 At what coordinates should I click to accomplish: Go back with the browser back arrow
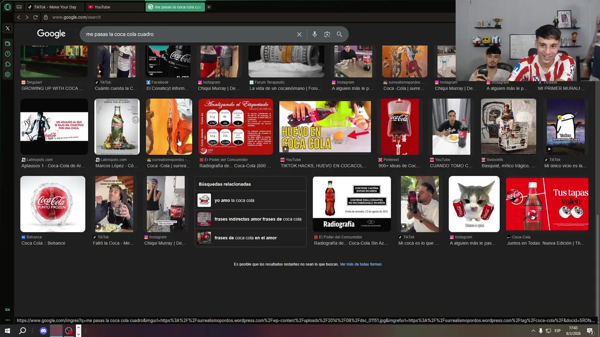click(x=19, y=17)
